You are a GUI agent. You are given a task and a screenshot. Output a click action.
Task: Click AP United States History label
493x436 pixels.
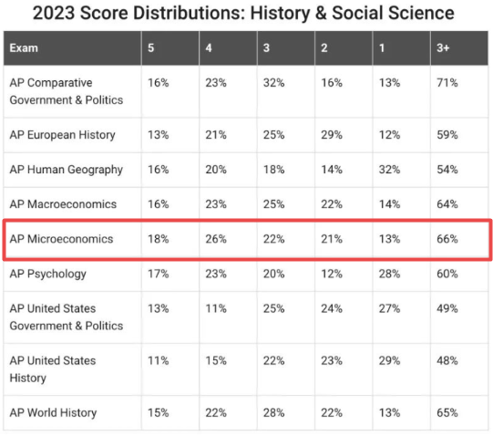coord(53,369)
